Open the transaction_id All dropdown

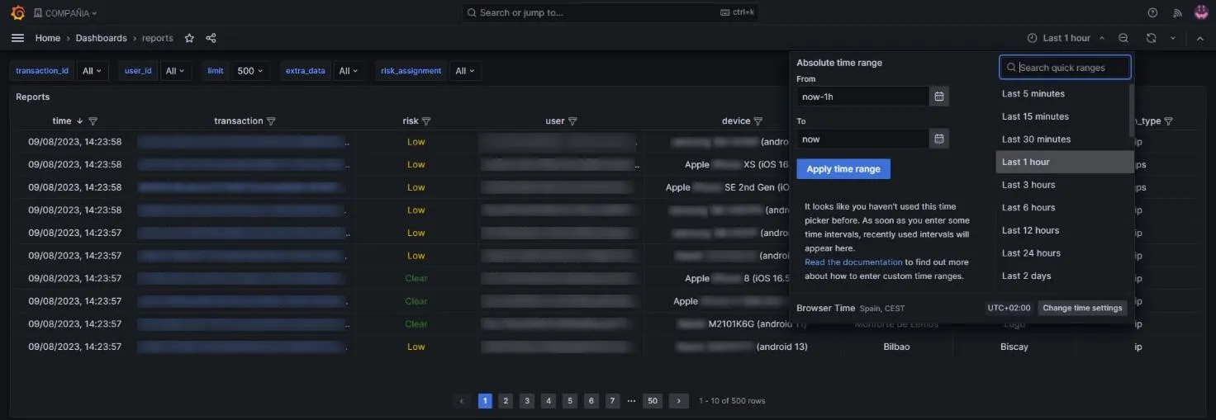click(92, 71)
